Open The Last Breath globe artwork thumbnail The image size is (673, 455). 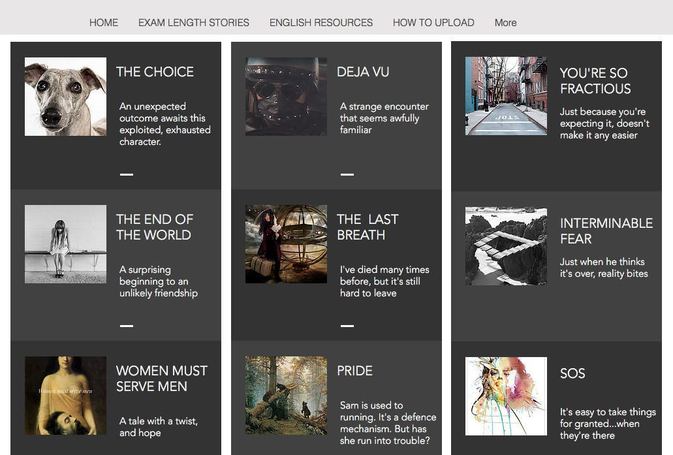[287, 243]
